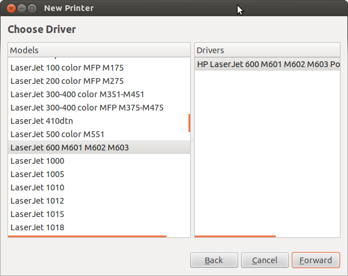Pick LaserJet 1012 model
Viewport: 348px width, 276px height.
coord(38,201)
